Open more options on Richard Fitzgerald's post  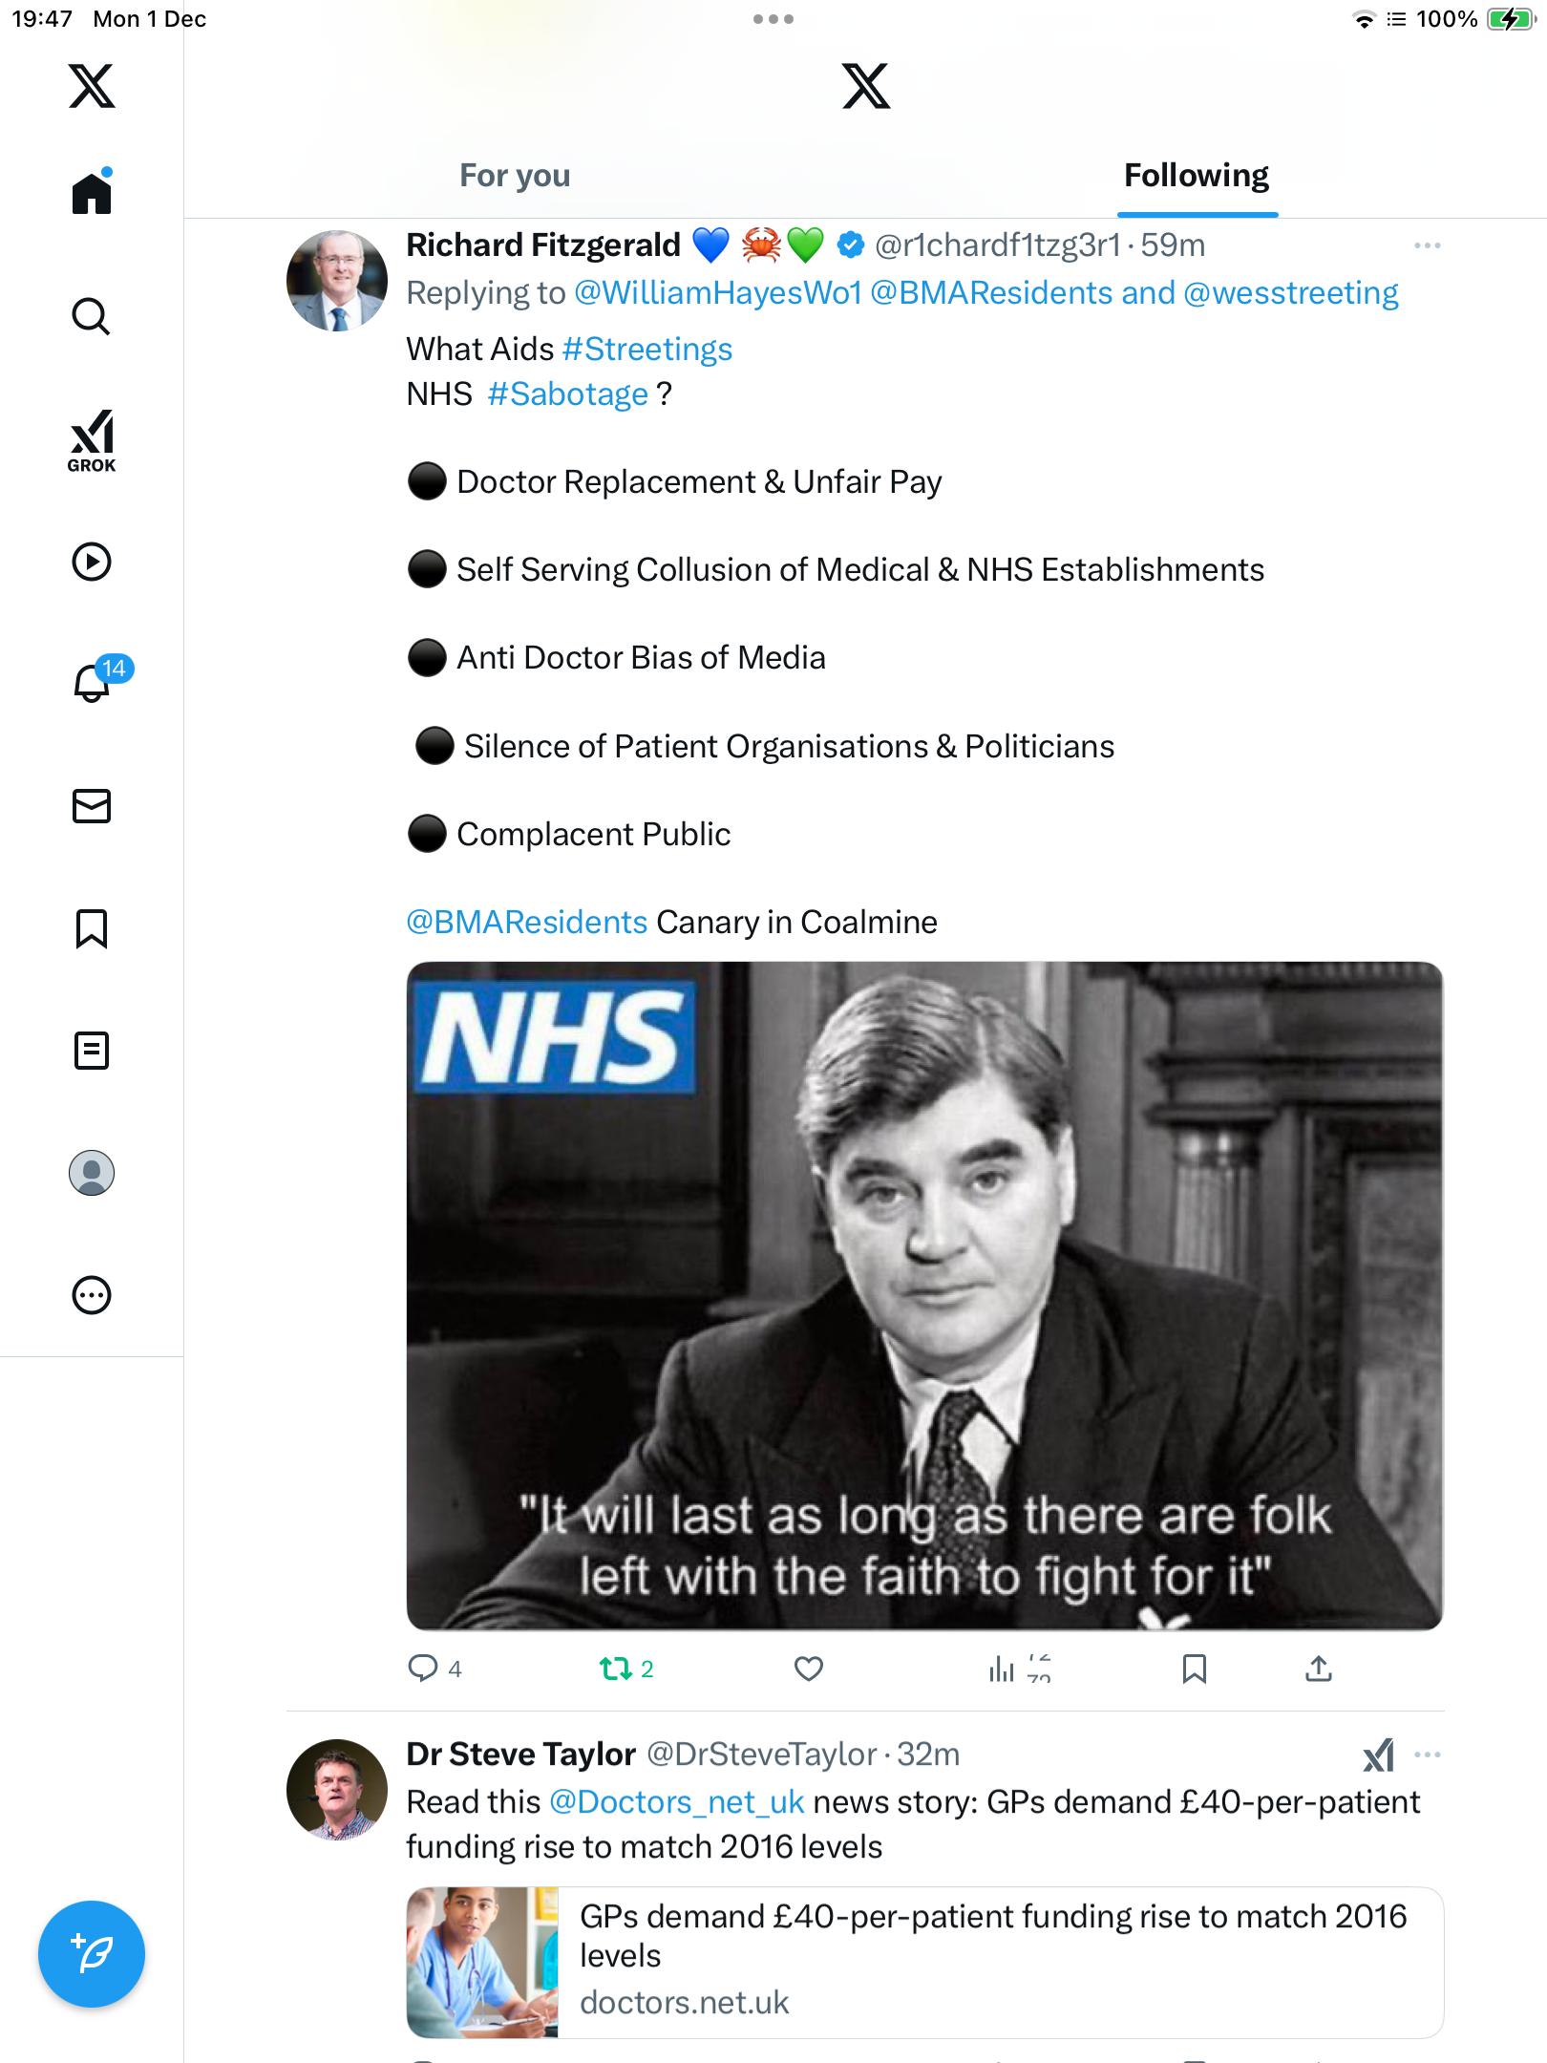(1427, 245)
